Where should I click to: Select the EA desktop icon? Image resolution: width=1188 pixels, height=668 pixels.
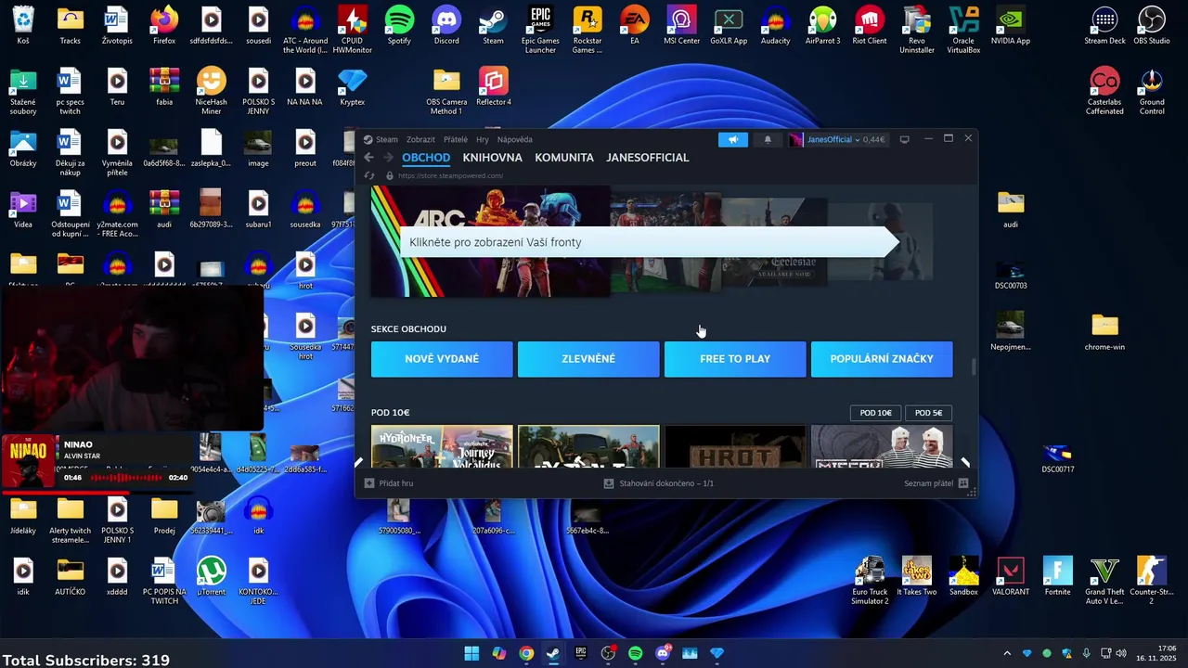pyautogui.click(x=635, y=26)
